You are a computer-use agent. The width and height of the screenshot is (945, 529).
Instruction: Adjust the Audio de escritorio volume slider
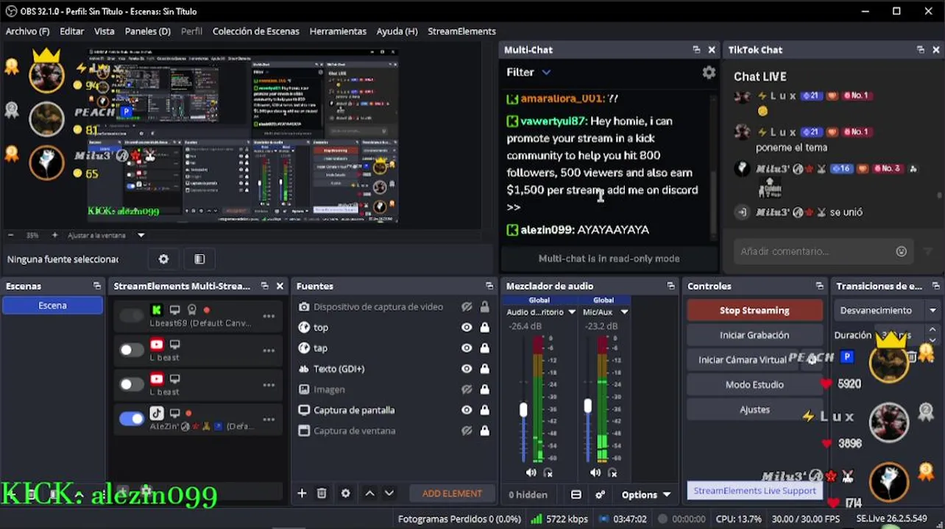523,409
